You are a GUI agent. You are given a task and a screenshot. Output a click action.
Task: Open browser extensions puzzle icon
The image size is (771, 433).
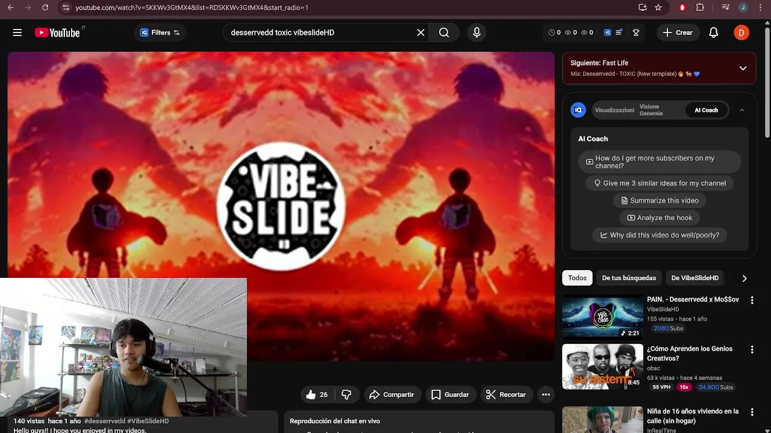700,7
